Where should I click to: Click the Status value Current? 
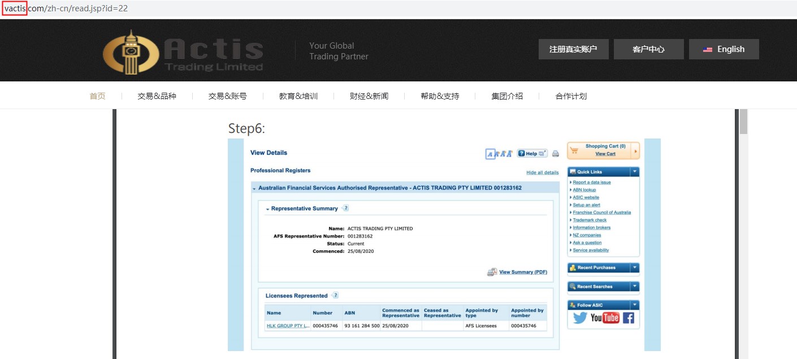[x=356, y=244]
